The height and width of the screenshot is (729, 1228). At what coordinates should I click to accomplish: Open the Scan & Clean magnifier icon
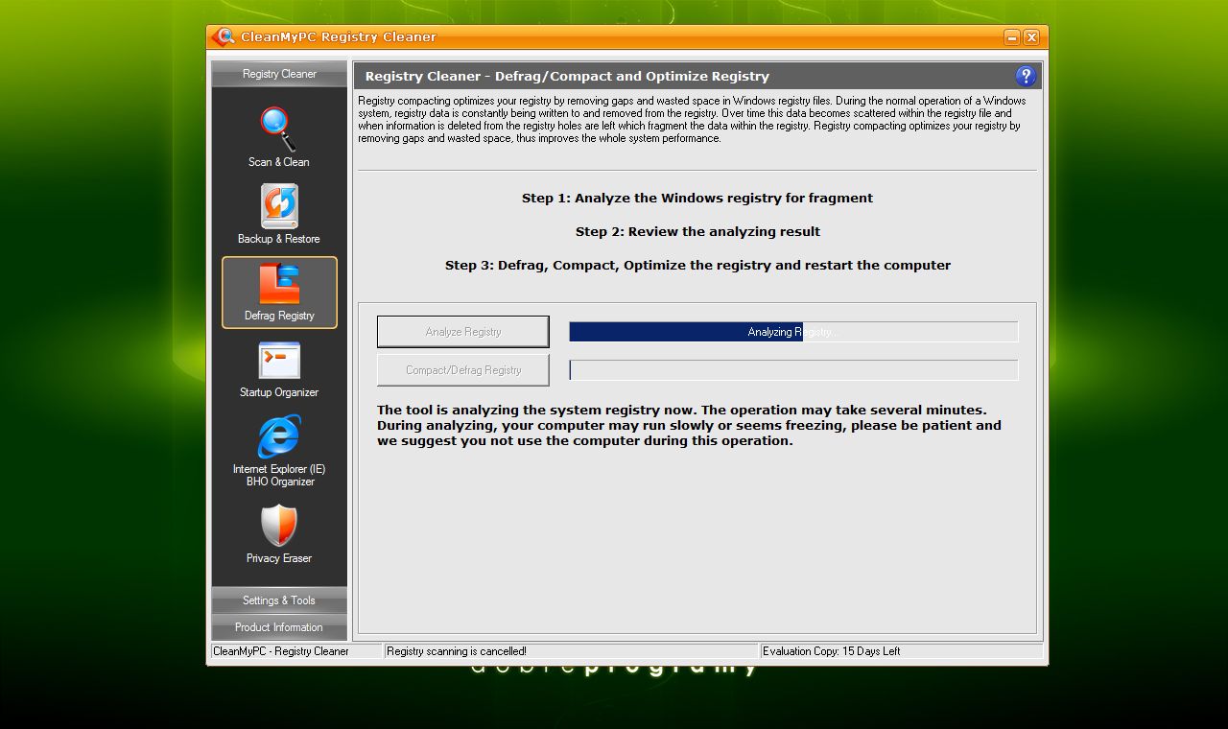(x=278, y=129)
